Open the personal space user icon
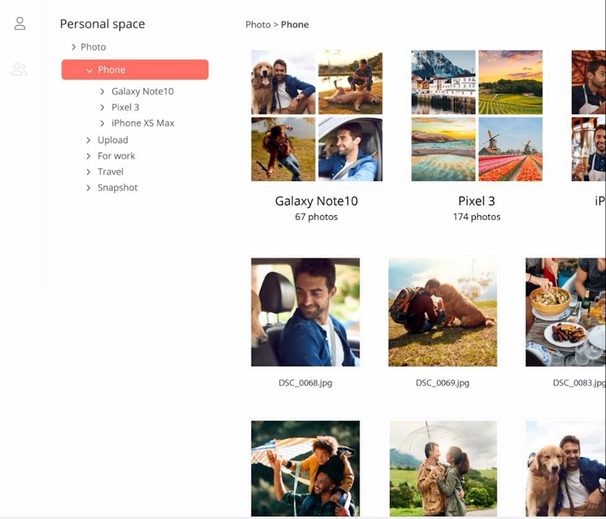 (x=20, y=24)
